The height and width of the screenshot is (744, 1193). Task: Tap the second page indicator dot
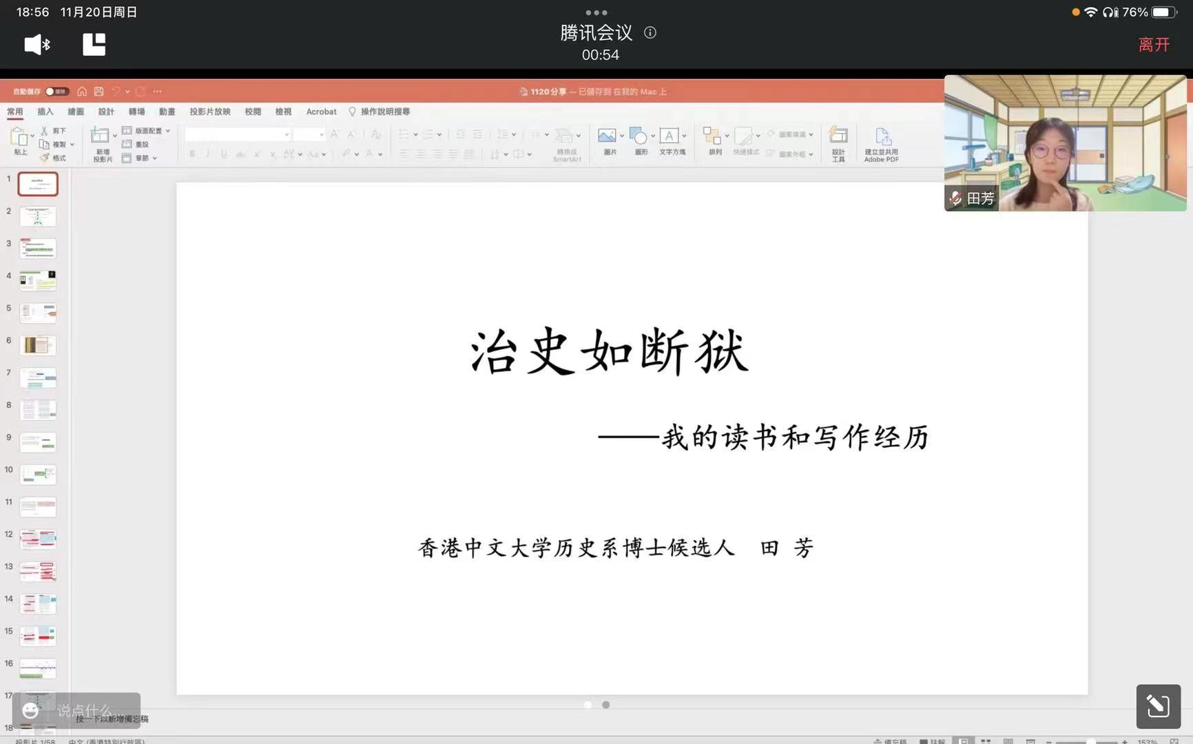(606, 705)
